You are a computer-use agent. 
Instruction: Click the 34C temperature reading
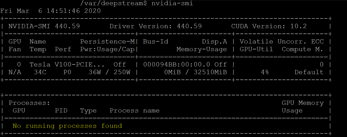coord(40,72)
